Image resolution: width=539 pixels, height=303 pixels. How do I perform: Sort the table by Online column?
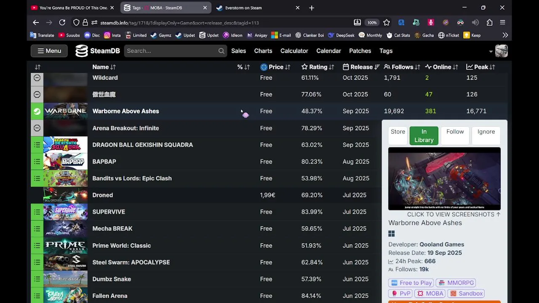pos(442,67)
